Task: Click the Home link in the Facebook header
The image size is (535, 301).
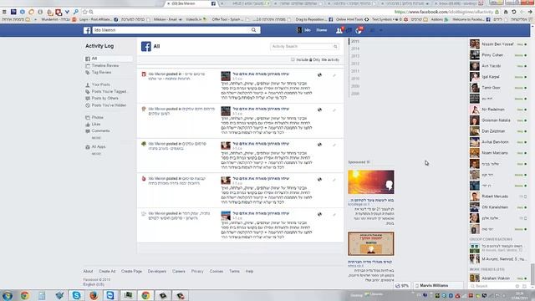Action: pos(321,30)
